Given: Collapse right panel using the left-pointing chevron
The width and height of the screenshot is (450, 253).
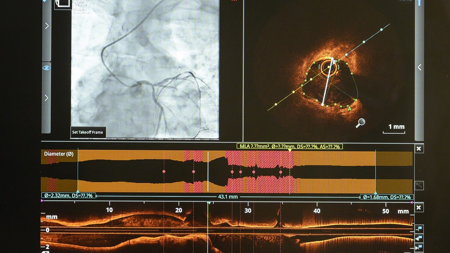Looking at the screenshot, I should pyautogui.click(x=419, y=67).
